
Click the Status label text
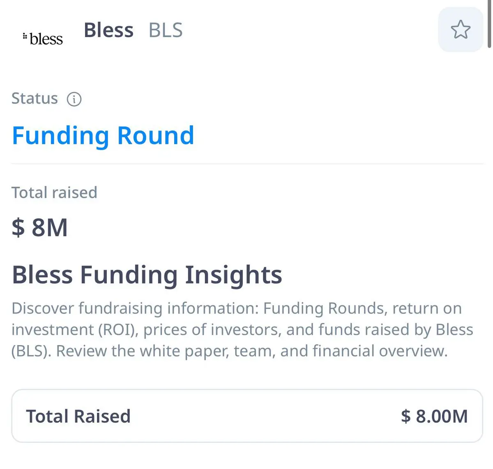point(35,98)
